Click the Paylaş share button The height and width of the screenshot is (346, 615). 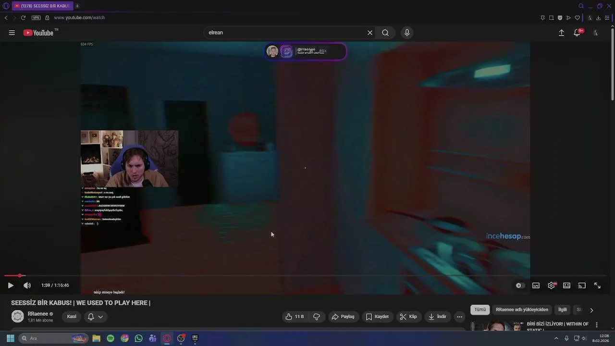click(x=343, y=317)
